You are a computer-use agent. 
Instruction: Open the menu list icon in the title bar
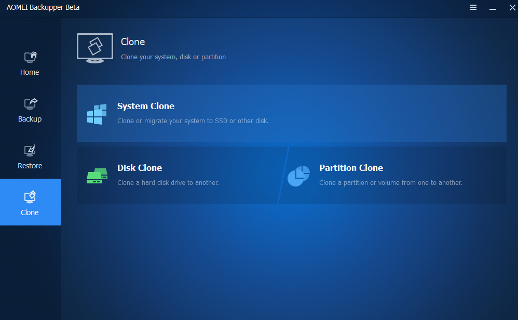tap(473, 7)
